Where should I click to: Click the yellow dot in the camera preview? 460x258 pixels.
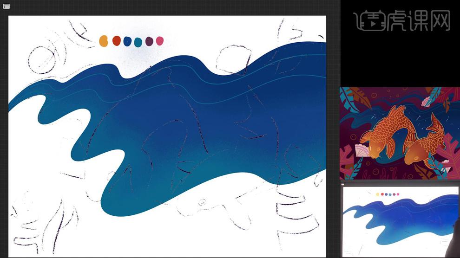[378, 194]
